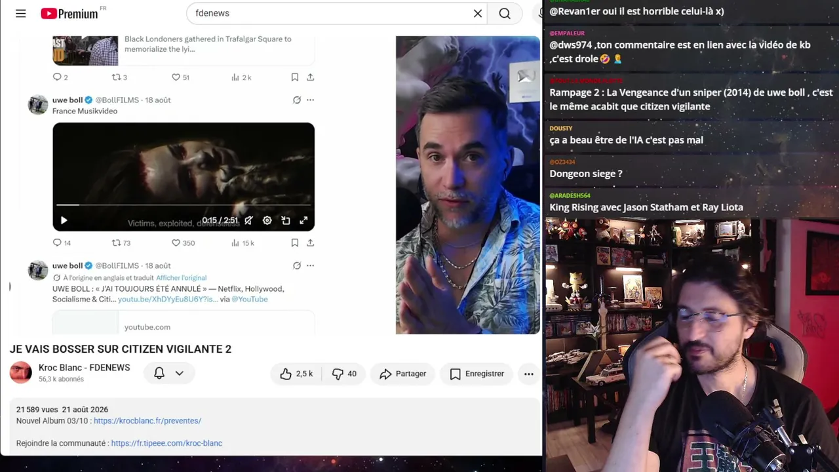Screen dimensions: 839x472
Task: Click the Afficher l'original link
Action: 181,278
